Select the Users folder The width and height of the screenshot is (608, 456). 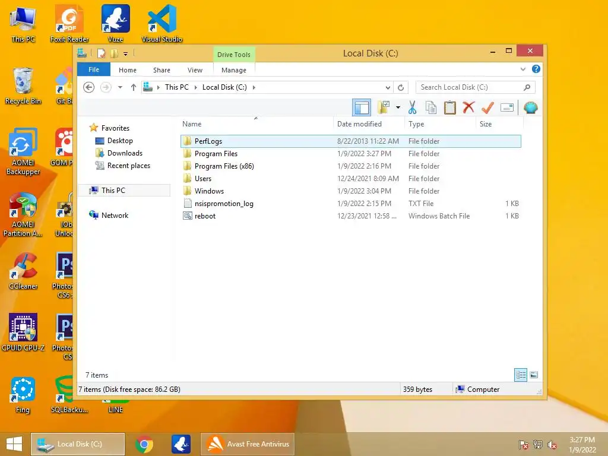[x=350, y=178]
